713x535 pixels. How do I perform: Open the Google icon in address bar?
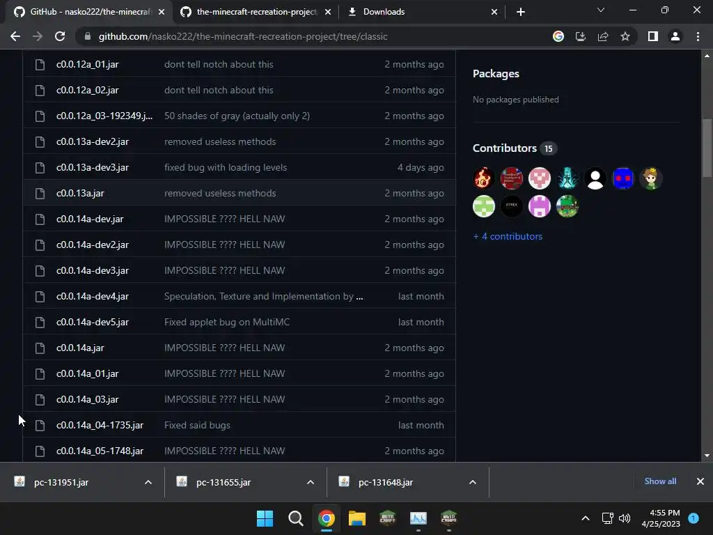point(558,36)
